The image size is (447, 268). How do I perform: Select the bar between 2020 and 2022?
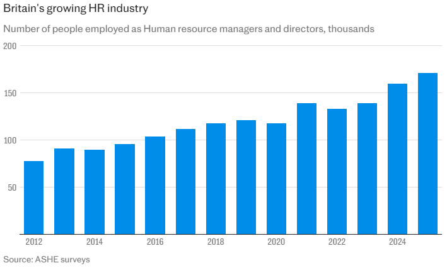[306, 169]
